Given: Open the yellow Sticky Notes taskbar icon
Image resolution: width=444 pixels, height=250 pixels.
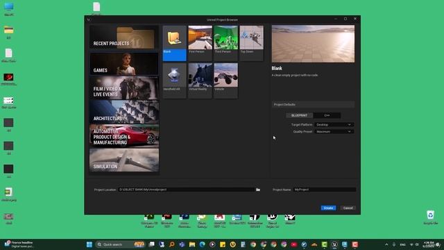Looking at the screenshot, I should 223,244.
